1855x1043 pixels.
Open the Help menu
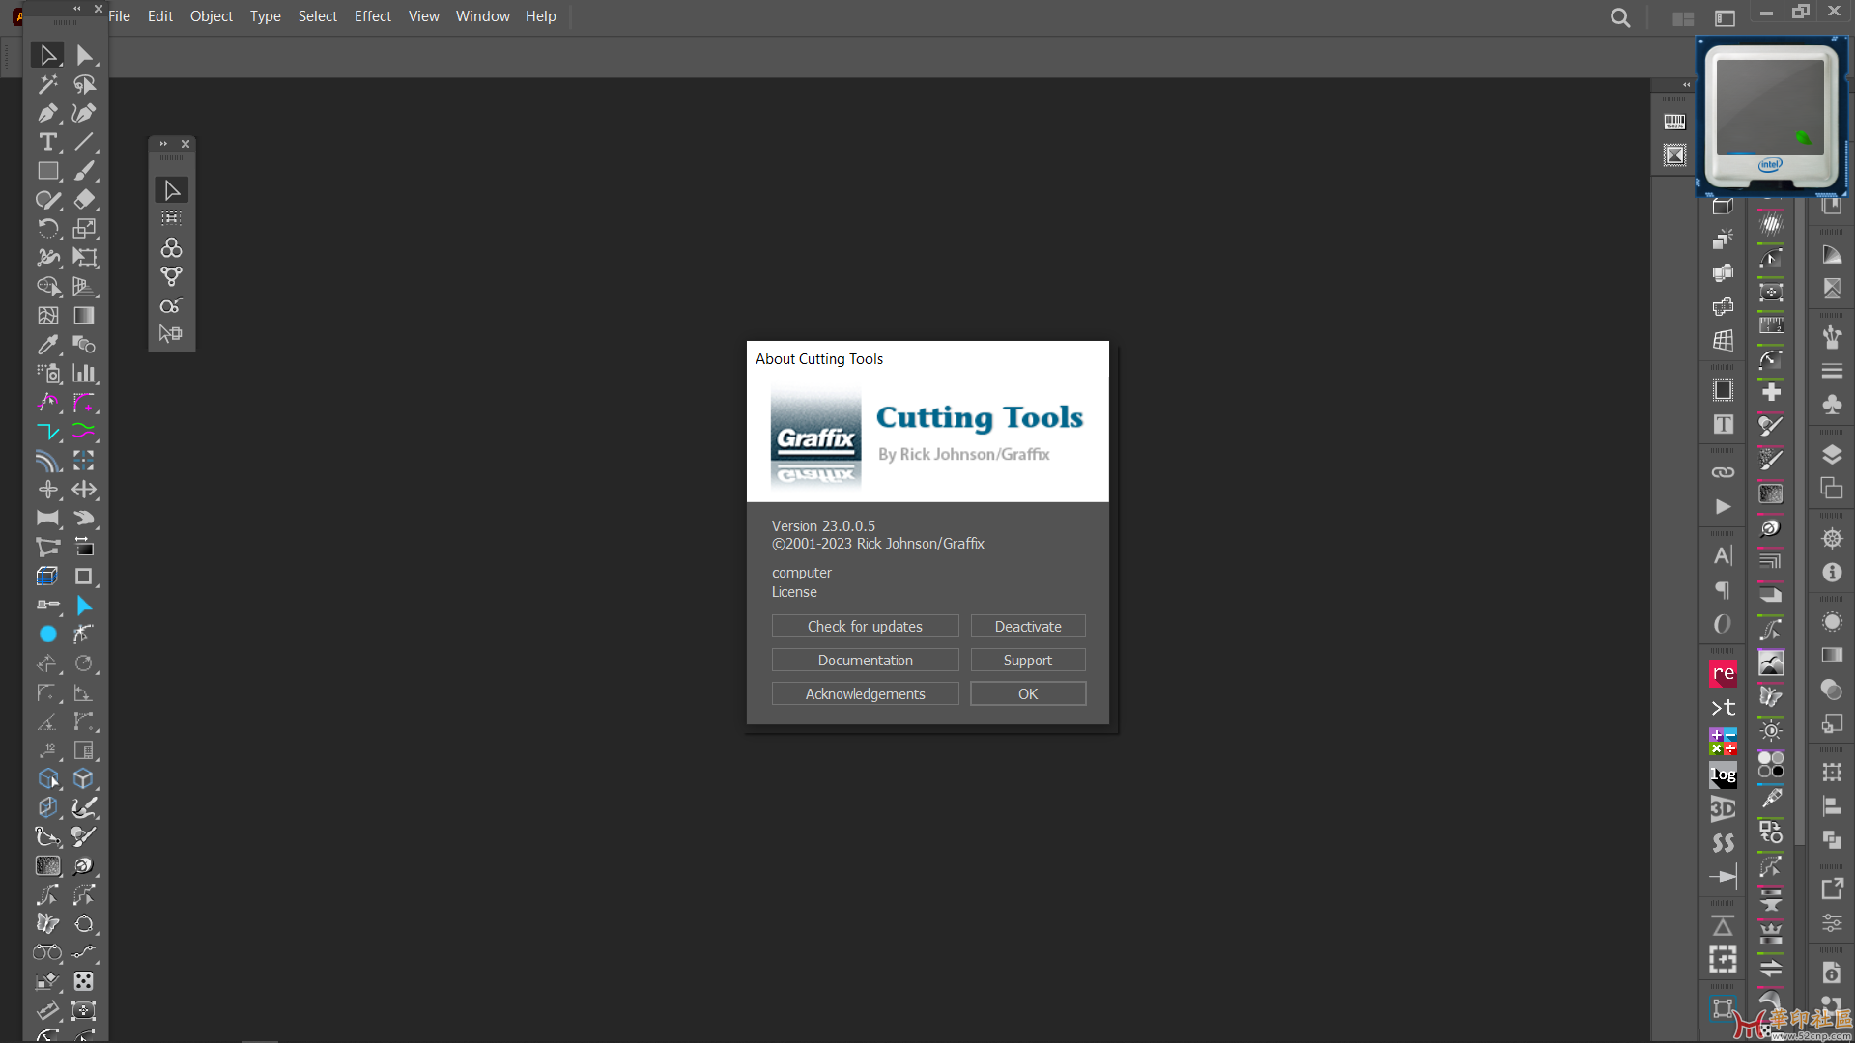point(541,16)
